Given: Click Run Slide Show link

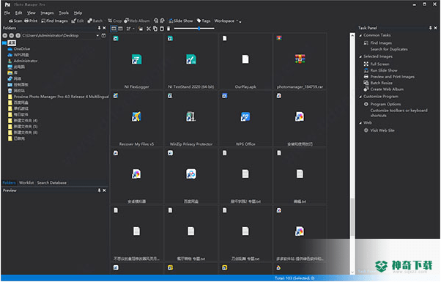Looking at the screenshot, I should (384, 70).
